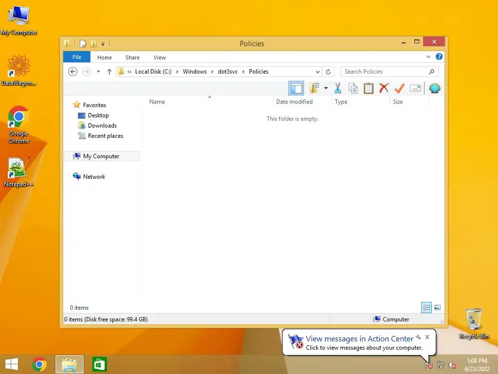498x374 pixels.
Task: Sort by the Size column header
Action: click(x=409, y=101)
